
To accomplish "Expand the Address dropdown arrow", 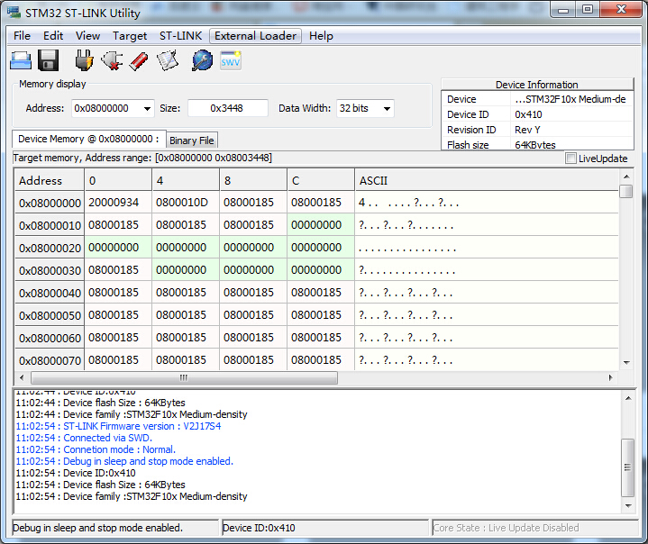I will click(147, 109).
